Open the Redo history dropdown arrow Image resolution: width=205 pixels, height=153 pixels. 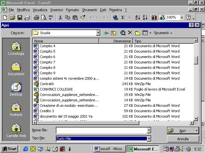point(108,18)
